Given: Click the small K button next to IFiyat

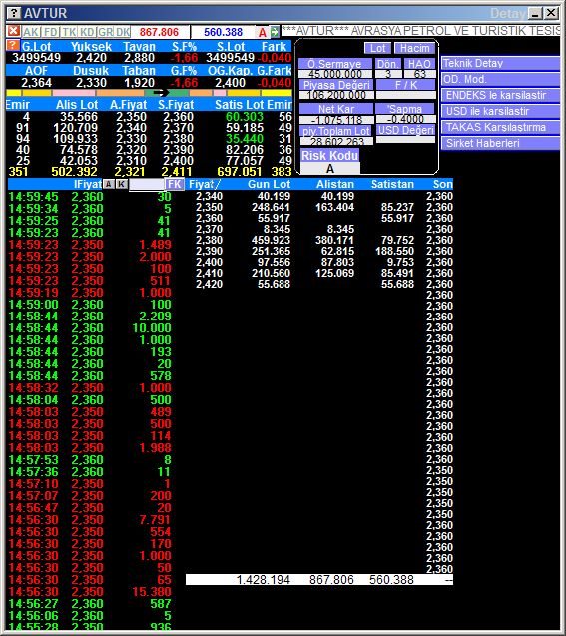Looking at the screenshot, I should click(x=121, y=184).
